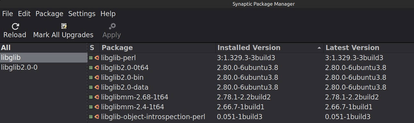The image size is (414, 123).
Task: Toggle status box for libglib2.0-0t64
Action: 91,68
